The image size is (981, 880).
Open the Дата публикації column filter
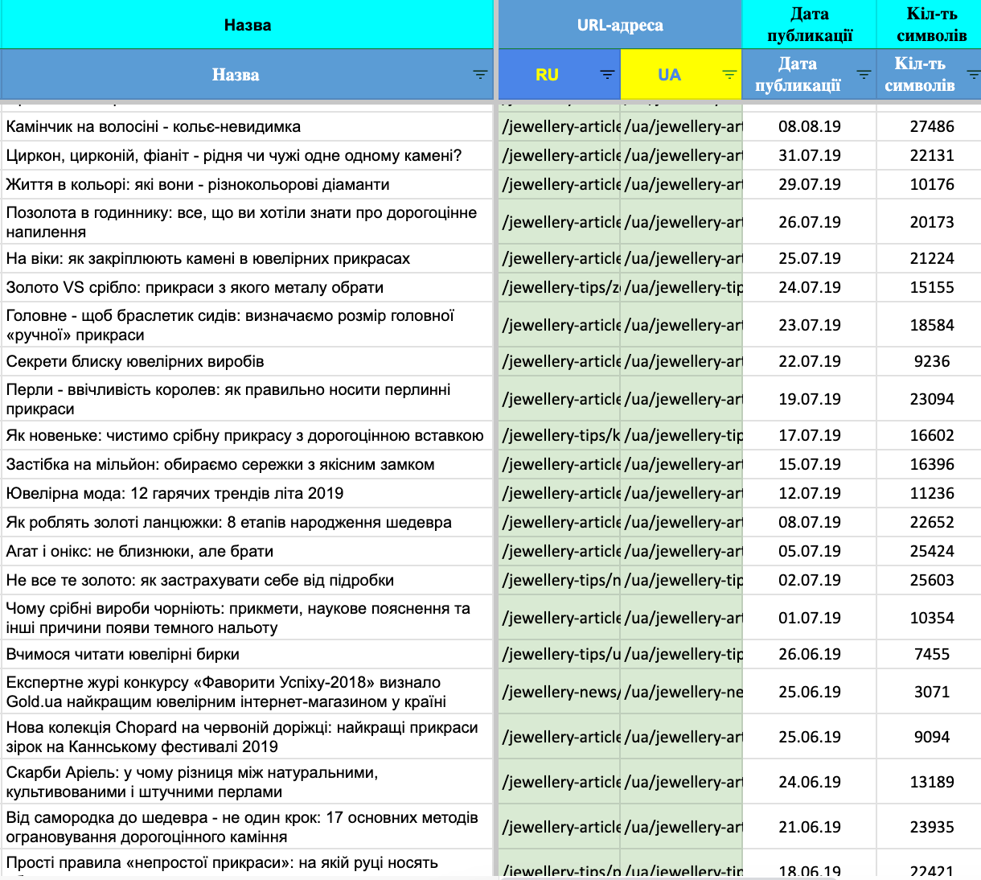tap(864, 75)
